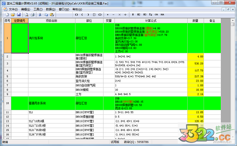This screenshot has height=146, width=237.
Task: Open the 文件(F) menu
Action: (13, 9)
